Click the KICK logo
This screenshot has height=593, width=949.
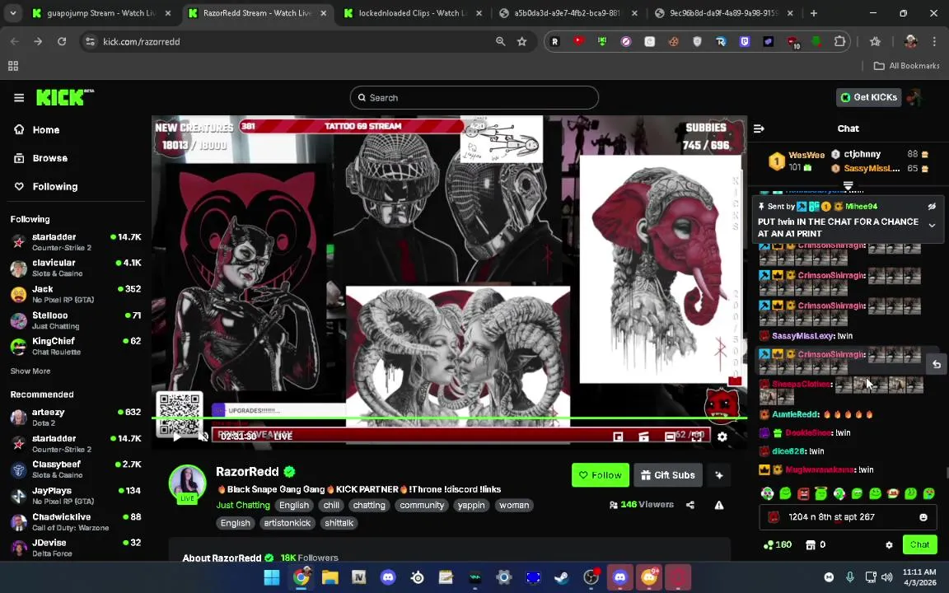[65, 97]
